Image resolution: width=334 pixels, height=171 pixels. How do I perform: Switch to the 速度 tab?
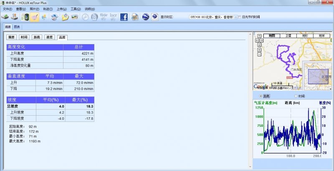coord(49,37)
